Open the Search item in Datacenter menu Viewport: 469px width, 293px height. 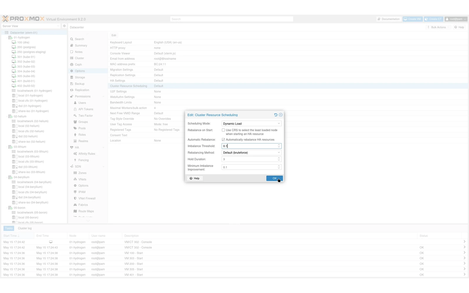[x=79, y=39]
